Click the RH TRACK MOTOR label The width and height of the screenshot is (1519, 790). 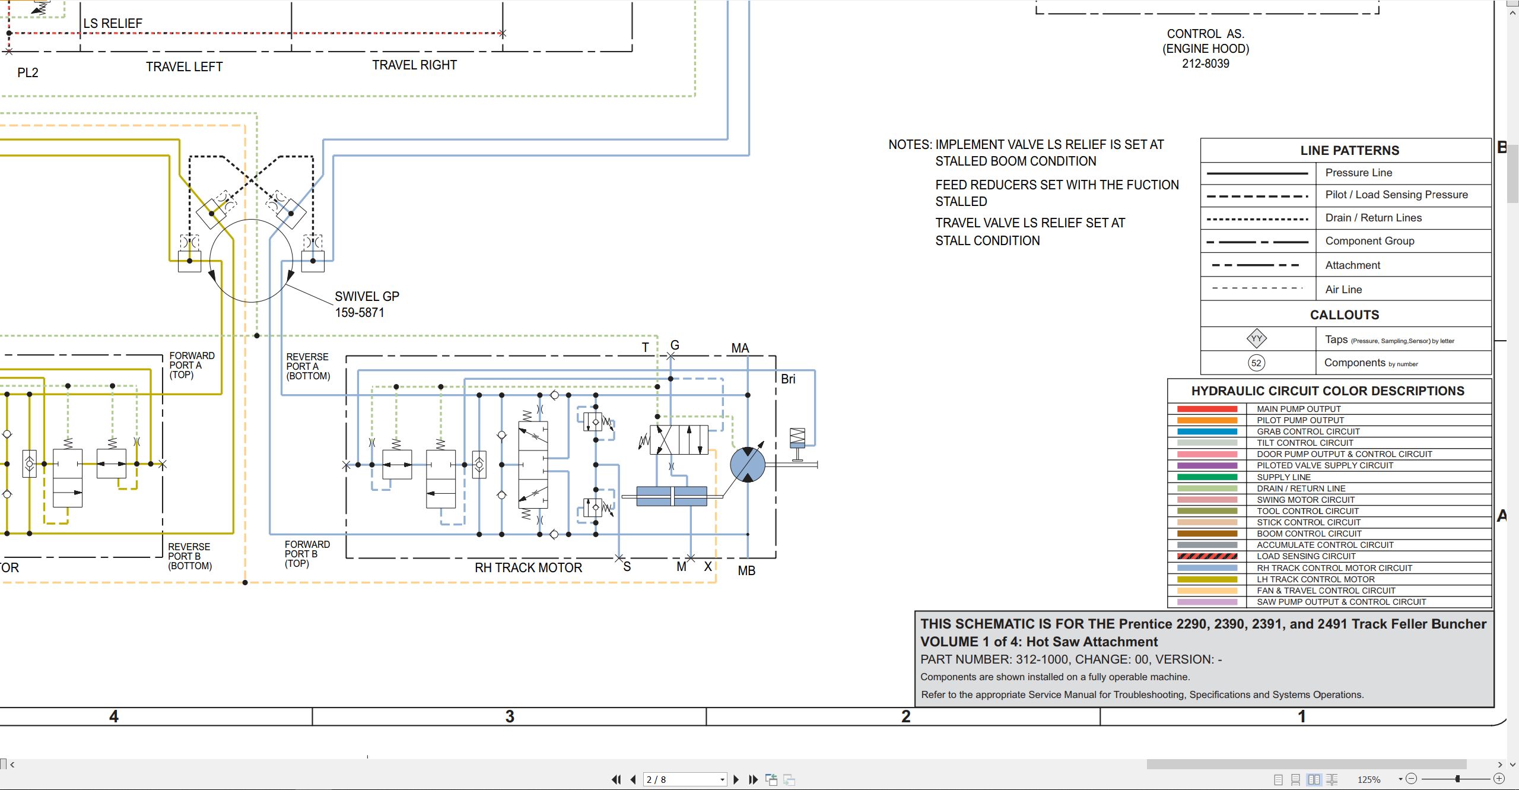[528, 567]
